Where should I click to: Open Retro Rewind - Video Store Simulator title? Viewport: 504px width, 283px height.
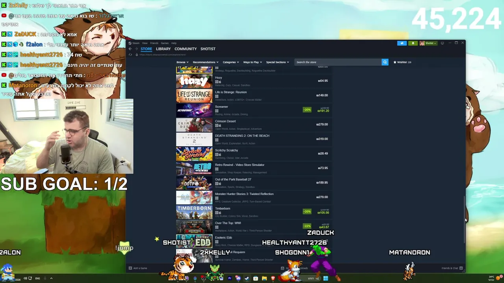point(240,165)
